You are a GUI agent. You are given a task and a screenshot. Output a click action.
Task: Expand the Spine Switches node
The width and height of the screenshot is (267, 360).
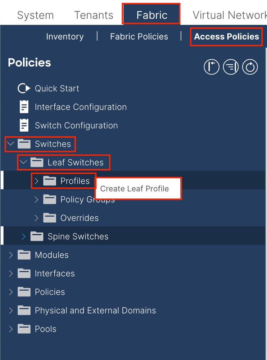click(24, 236)
